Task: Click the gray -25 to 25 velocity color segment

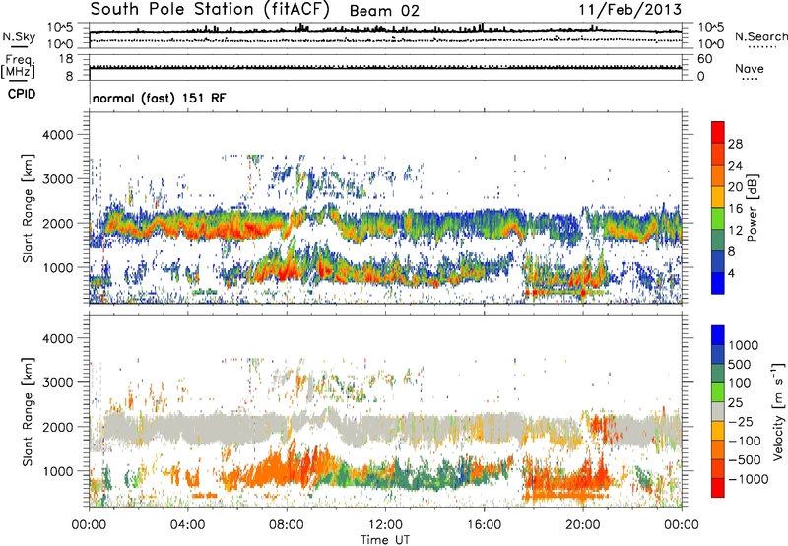Action: click(718, 411)
